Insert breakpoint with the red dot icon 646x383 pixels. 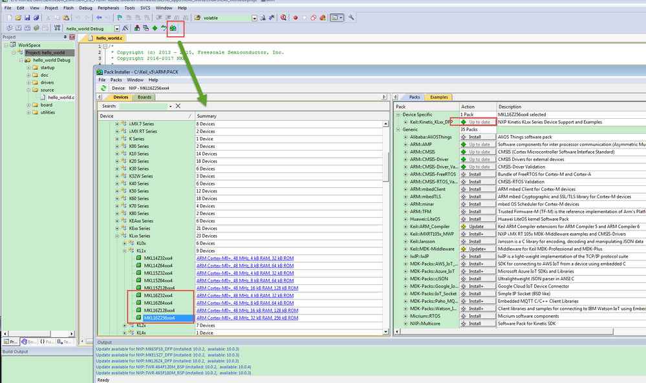coord(296,17)
